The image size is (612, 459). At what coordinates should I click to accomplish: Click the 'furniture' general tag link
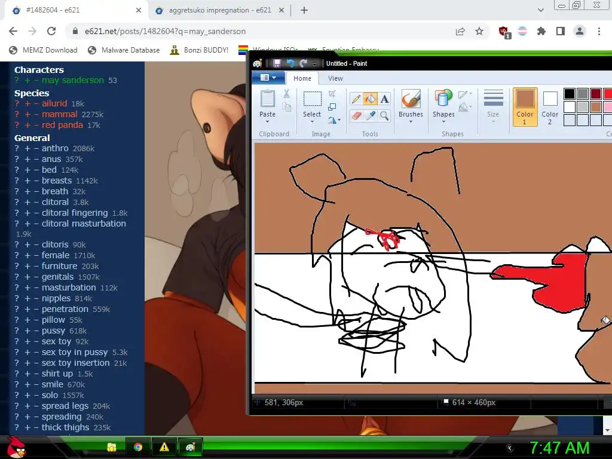[x=59, y=266]
